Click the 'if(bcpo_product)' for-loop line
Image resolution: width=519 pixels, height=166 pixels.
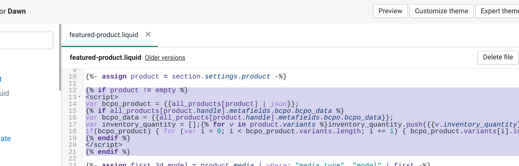point(302,131)
